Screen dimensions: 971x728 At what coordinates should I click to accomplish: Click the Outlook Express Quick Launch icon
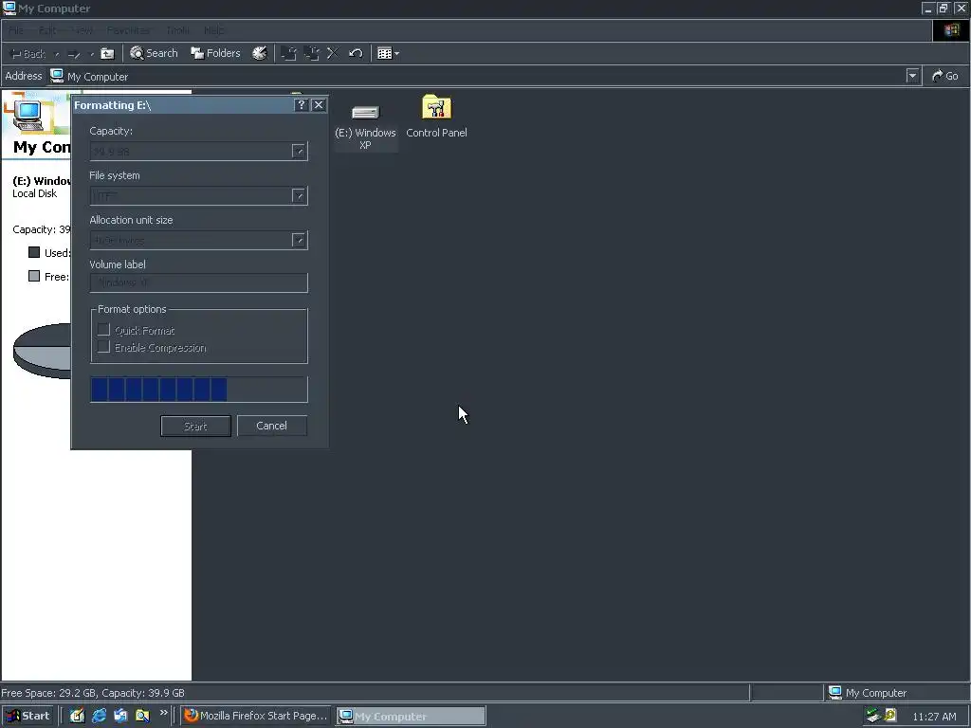(x=120, y=716)
